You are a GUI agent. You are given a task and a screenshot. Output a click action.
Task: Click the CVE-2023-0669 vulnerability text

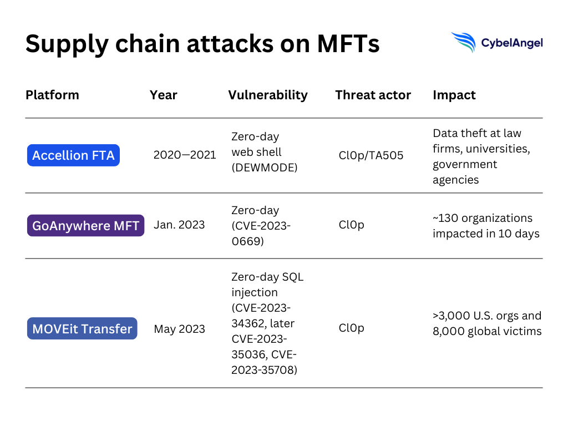(261, 226)
